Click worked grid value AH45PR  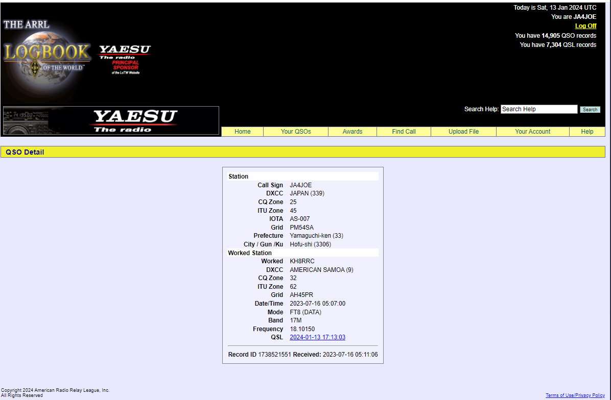[x=301, y=295]
